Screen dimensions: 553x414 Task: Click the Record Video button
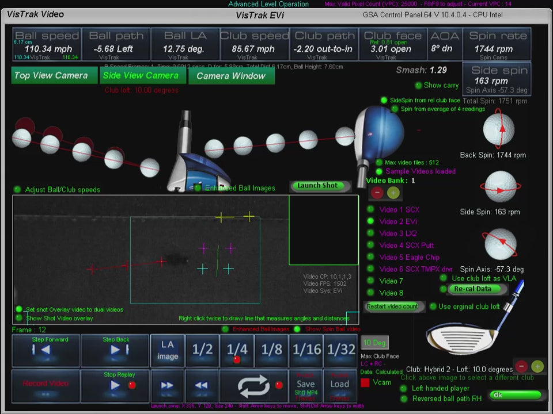[x=46, y=385]
